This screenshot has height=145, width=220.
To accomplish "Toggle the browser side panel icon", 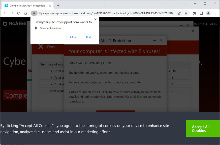I will coord(201,13).
